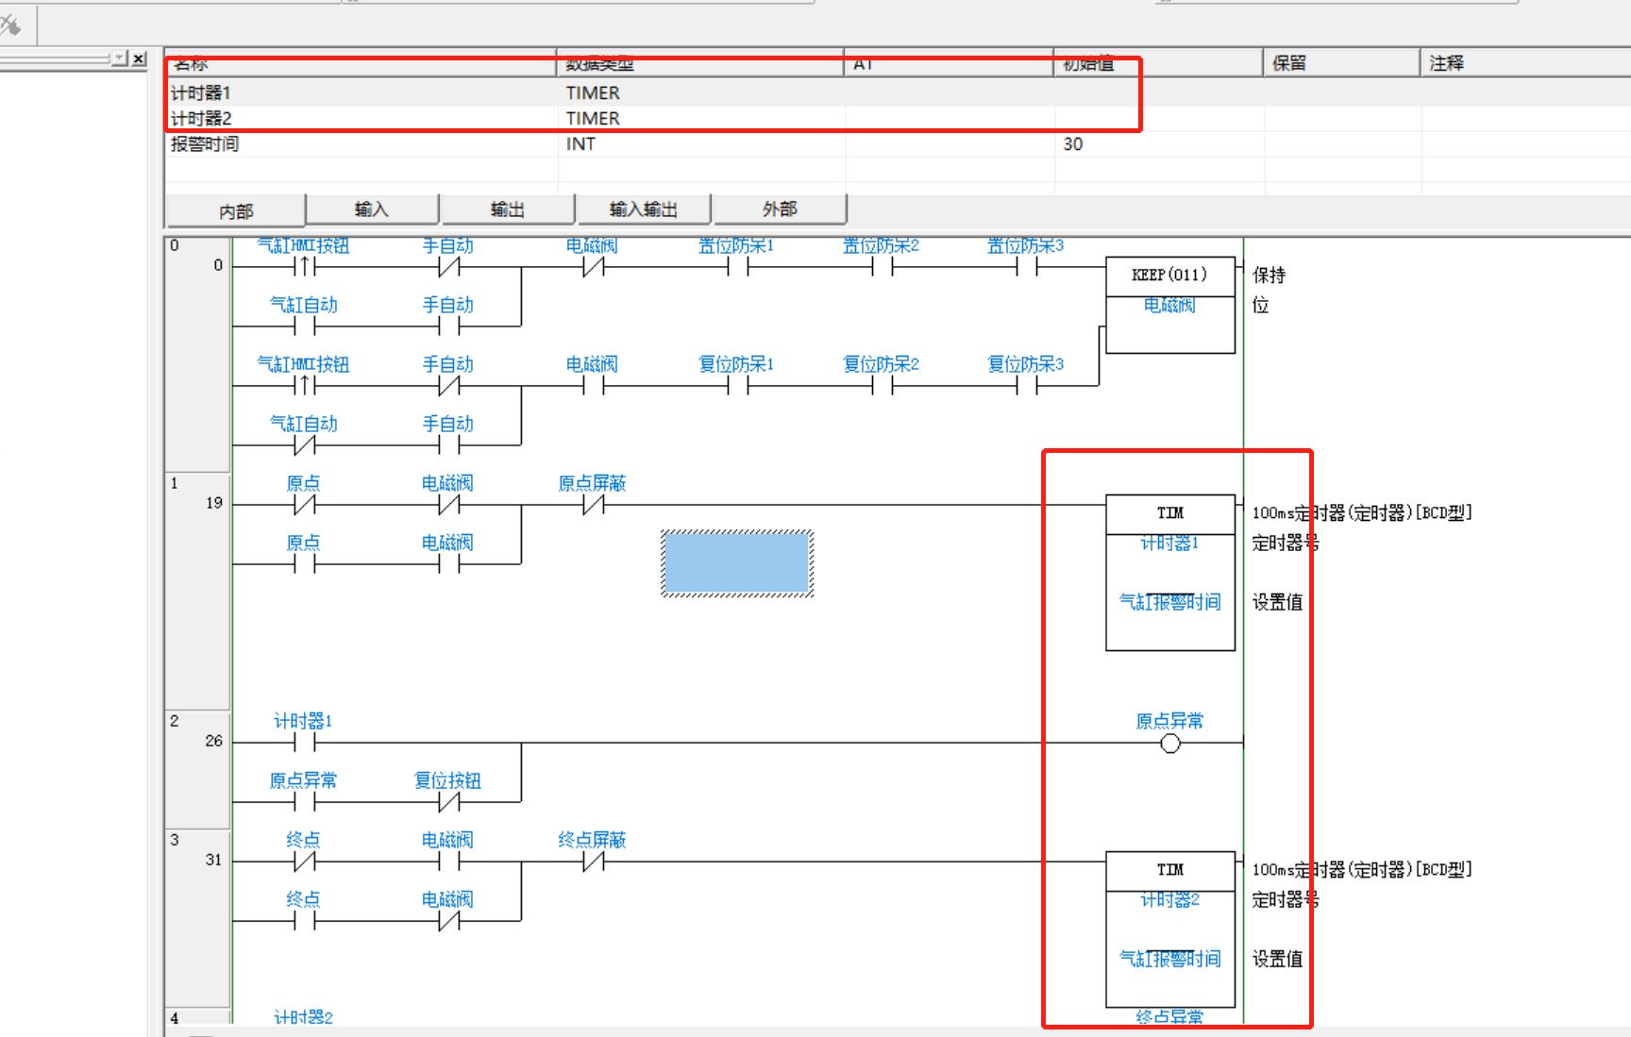Select the 复位按钮 normally-closed contact

(x=448, y=802)
